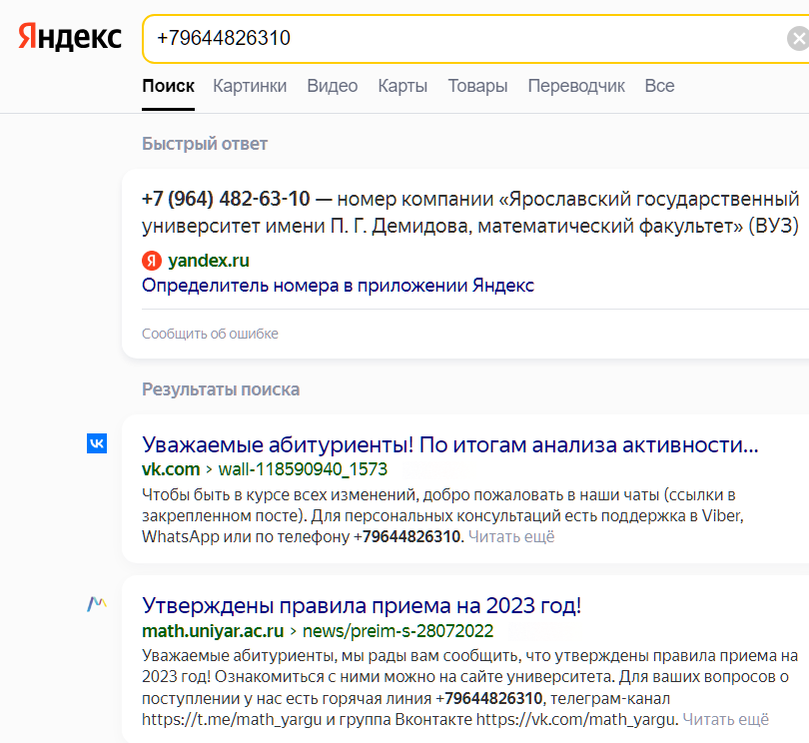Open the Товары tab
This screenshot has height=743, width=809.
[x=477, y=86]
